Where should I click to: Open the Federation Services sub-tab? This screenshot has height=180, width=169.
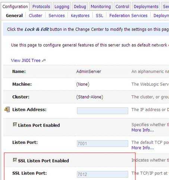tap(128, 16)
